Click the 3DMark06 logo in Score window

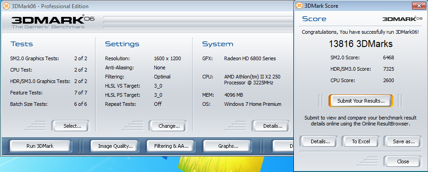pyautogui.click(x=402, y=19)
